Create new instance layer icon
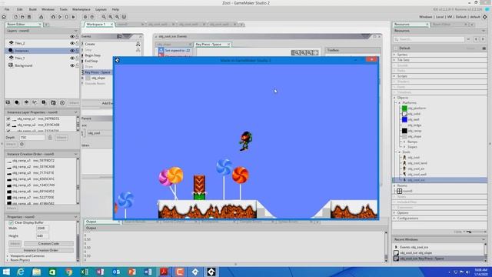The width and height of the screenshot is (492, 277). click(x=17, y=102)
